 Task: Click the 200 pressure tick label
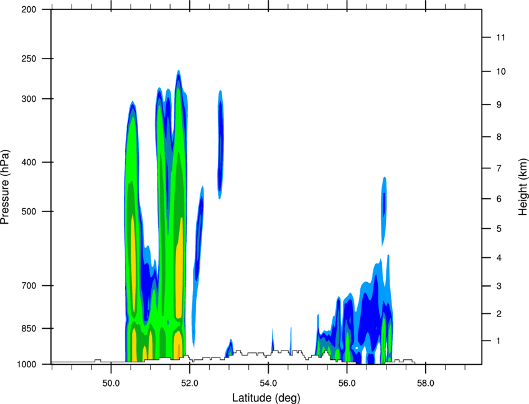(x=29, y=10)
